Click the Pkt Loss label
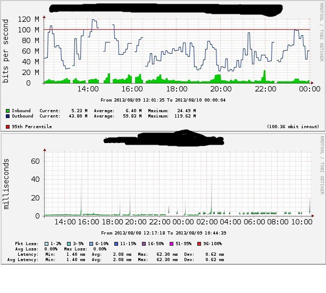This screenshot has height=293, width=326. tap(27, 244)
